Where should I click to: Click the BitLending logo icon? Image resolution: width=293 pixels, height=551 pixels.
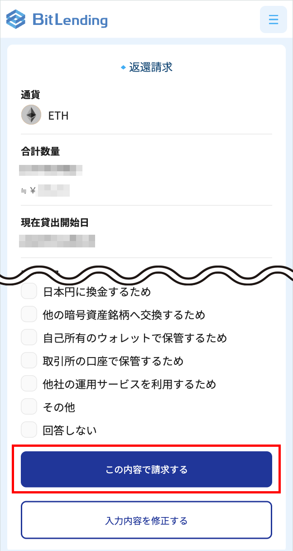coord(15,19)
